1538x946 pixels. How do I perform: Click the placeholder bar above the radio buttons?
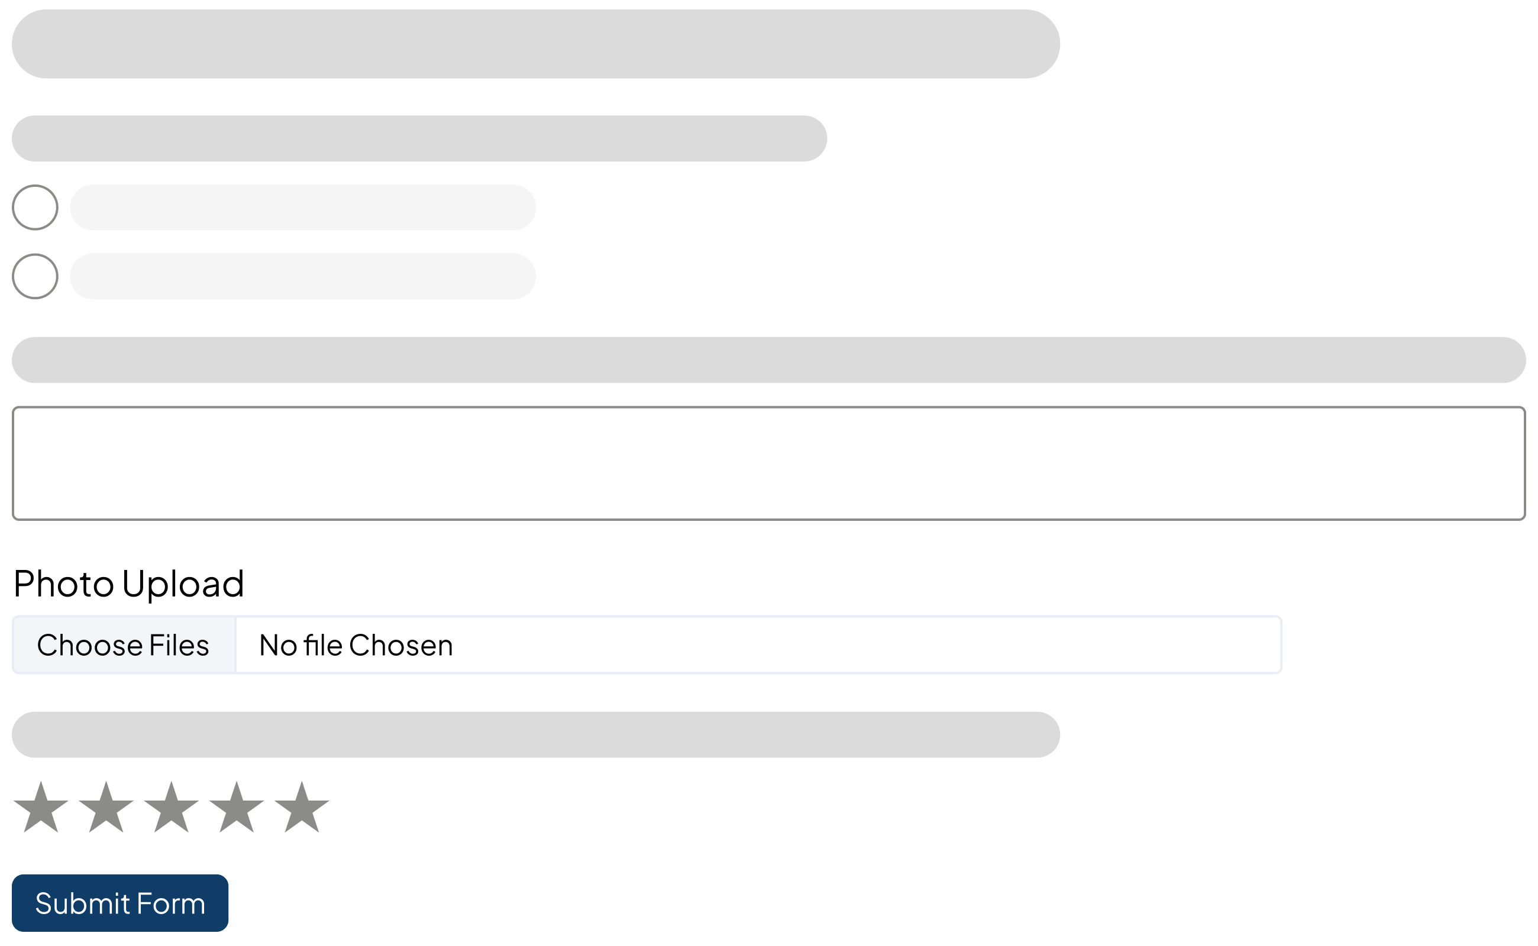click(419, 138)
